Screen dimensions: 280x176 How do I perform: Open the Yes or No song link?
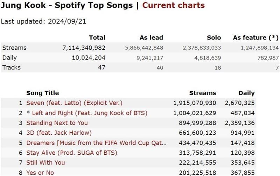click(x=40, y=173)
